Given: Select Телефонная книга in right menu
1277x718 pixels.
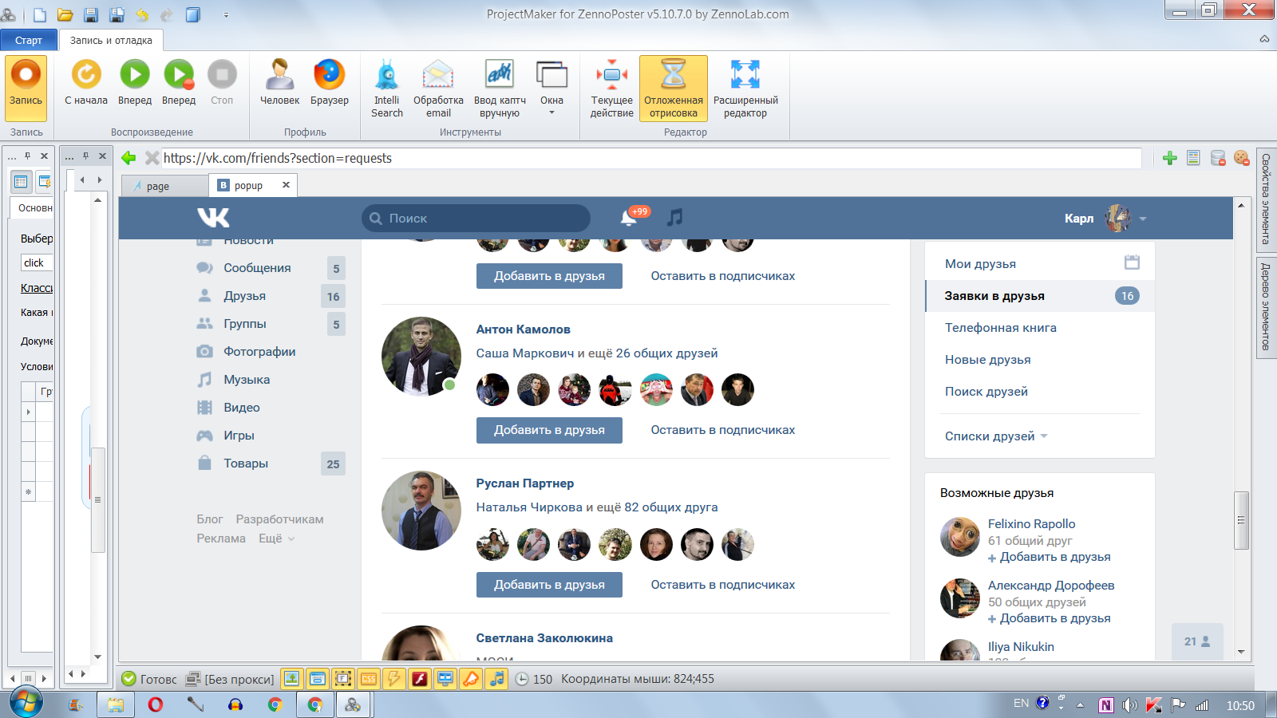Looking at the screenshot, I should (x=1001, y=328).
